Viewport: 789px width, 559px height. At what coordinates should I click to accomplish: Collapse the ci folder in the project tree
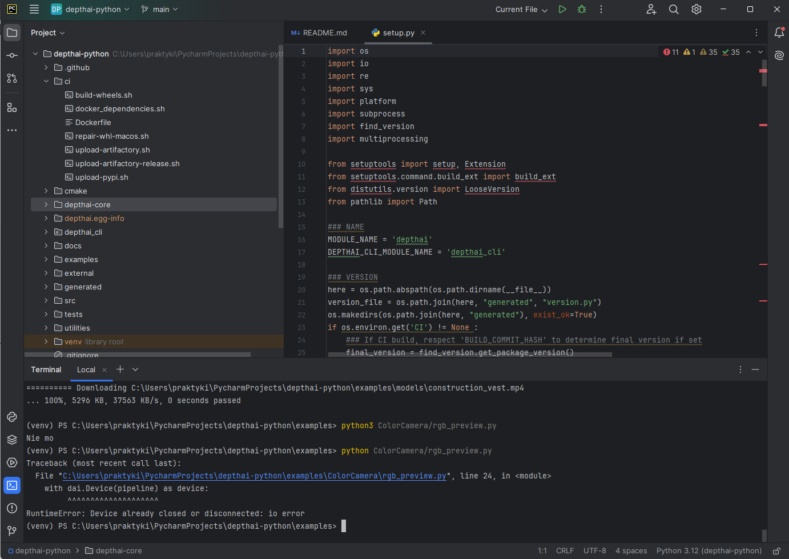click(46, 81)
